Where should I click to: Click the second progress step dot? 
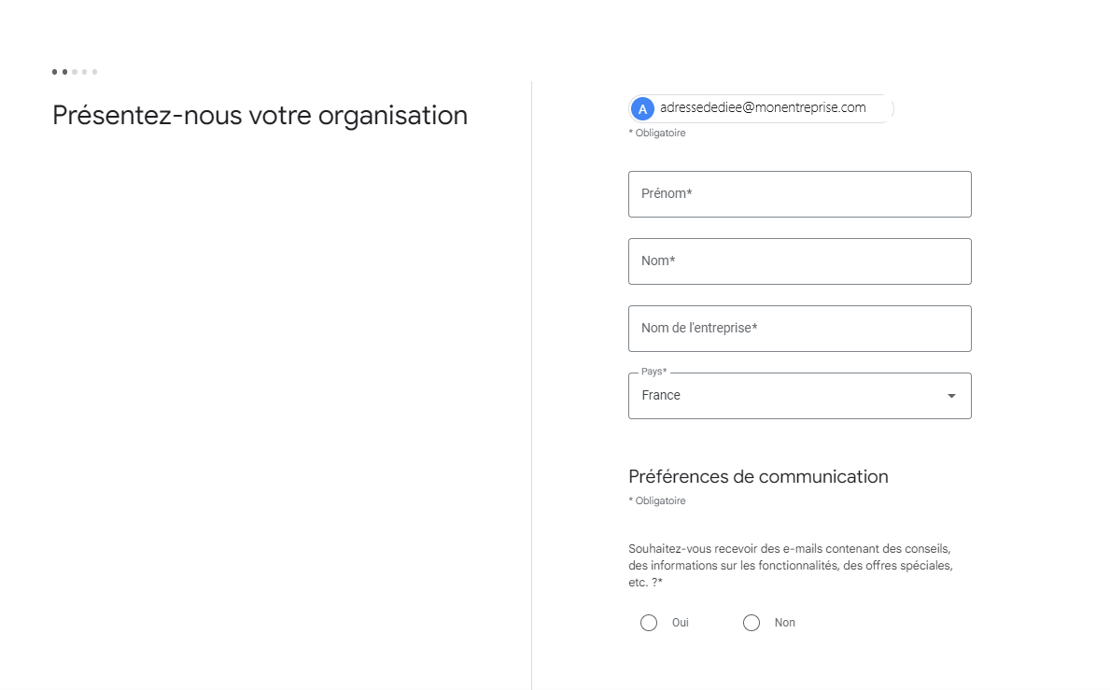(x=64, y=72)
